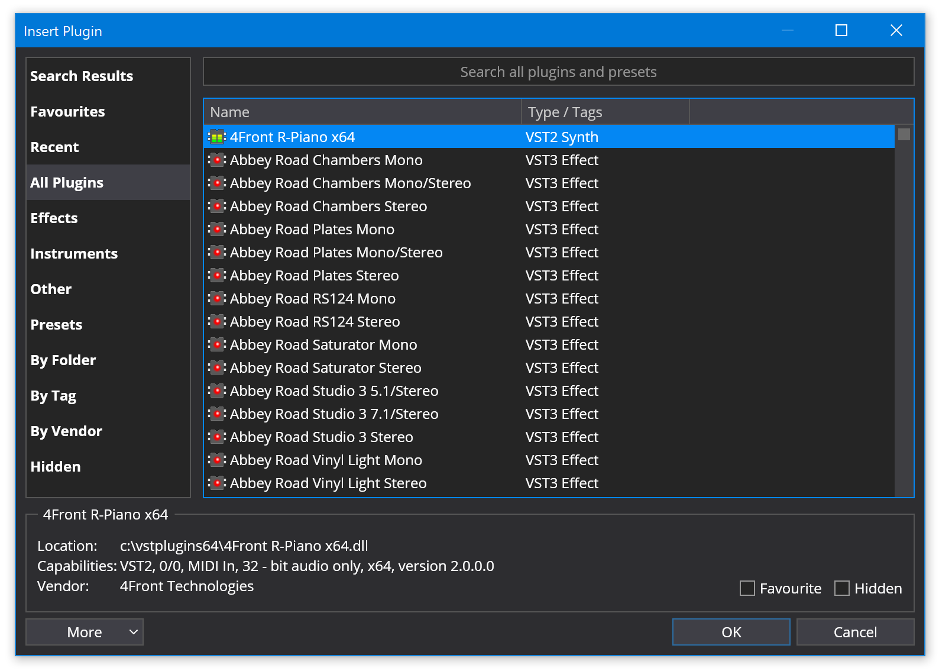Click the plugin list scrollbar thumb
This screenshot has height=671, width=939.
pos(904,134)
